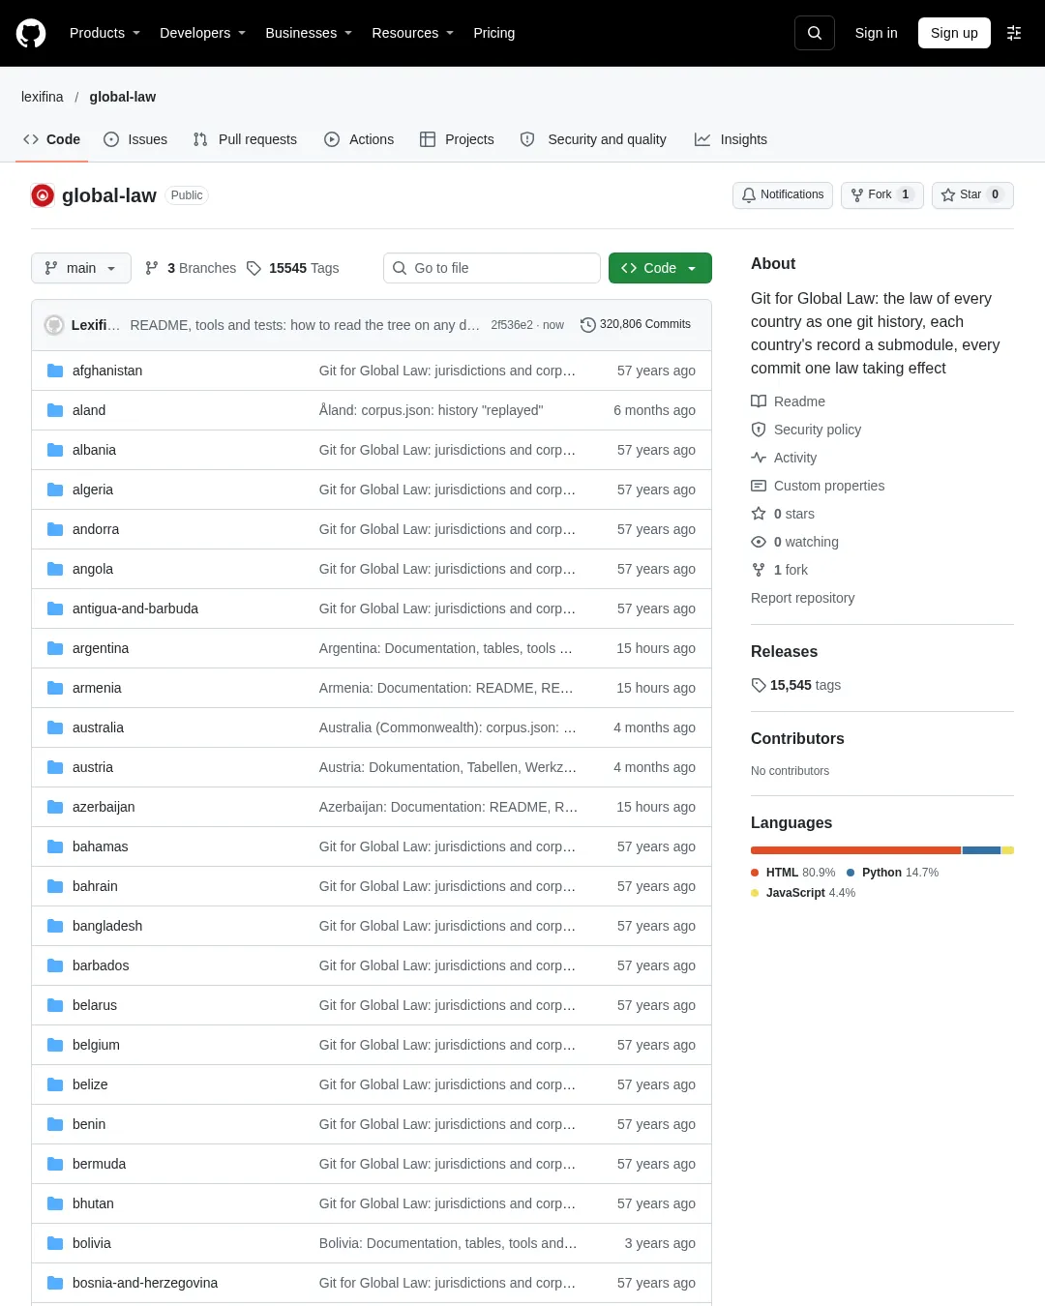Image resolution: width=1045 pixels, height=1306 pixels.
Task: Click the HTML 80.9% language entry
Action: (793, 873)
